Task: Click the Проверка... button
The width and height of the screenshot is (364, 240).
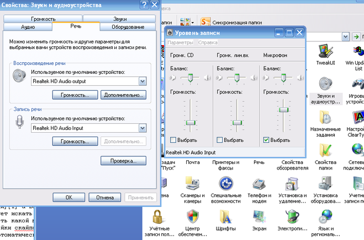Action: 123,161
